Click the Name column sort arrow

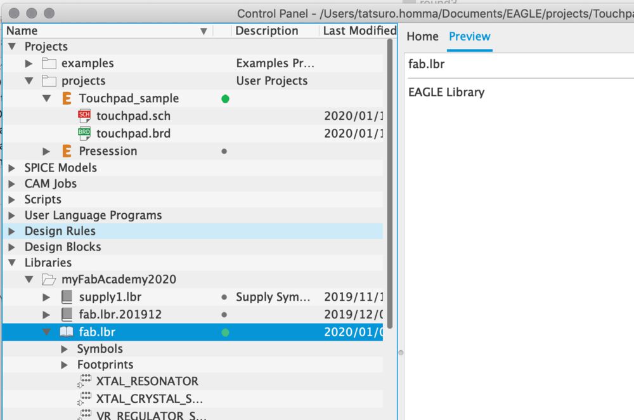204,31
